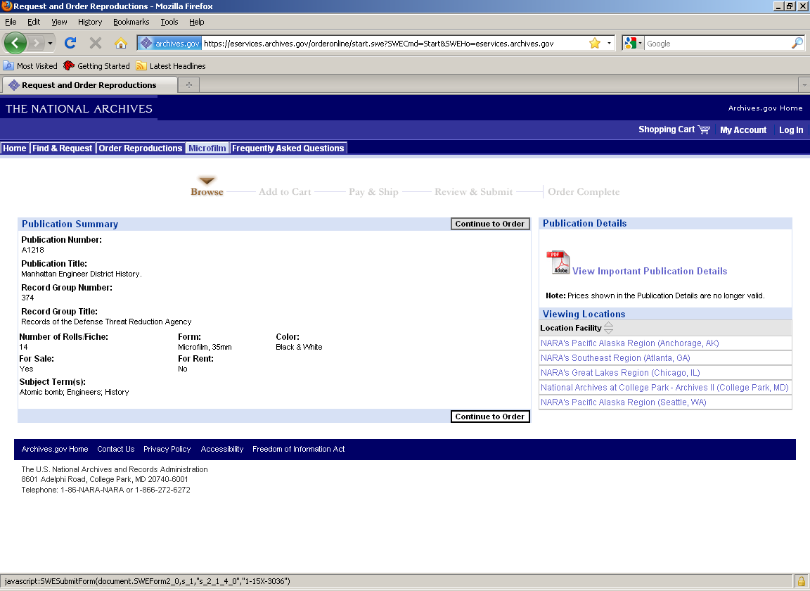810x591 pixels.
Task: Open the Bookmarks menu
Action: coord(131,22)
